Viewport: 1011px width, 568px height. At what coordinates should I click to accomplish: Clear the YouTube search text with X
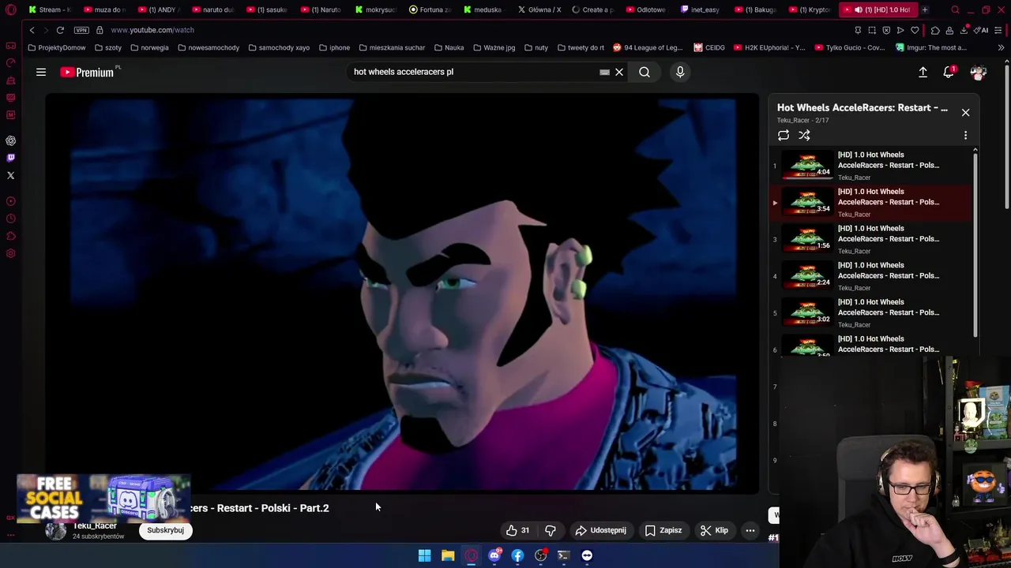(x=619, y=72)
